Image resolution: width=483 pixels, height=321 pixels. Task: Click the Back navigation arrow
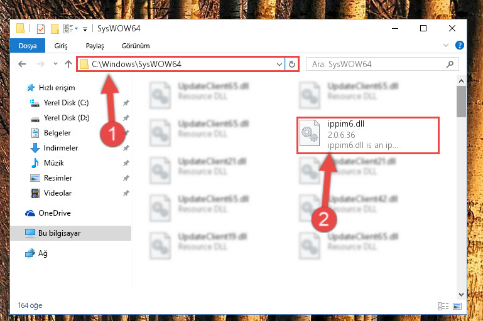click(x=22, y=64)
